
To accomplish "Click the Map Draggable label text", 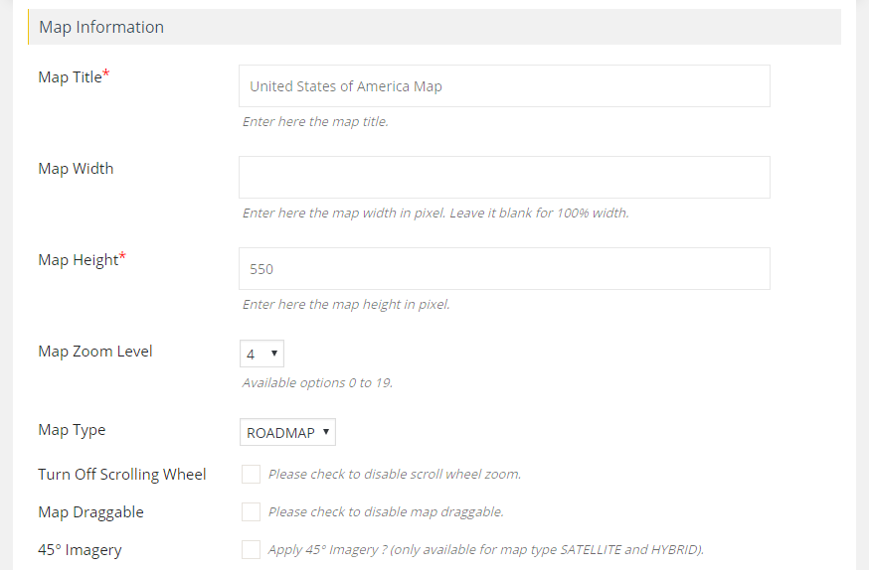I will tap(90, 512).
